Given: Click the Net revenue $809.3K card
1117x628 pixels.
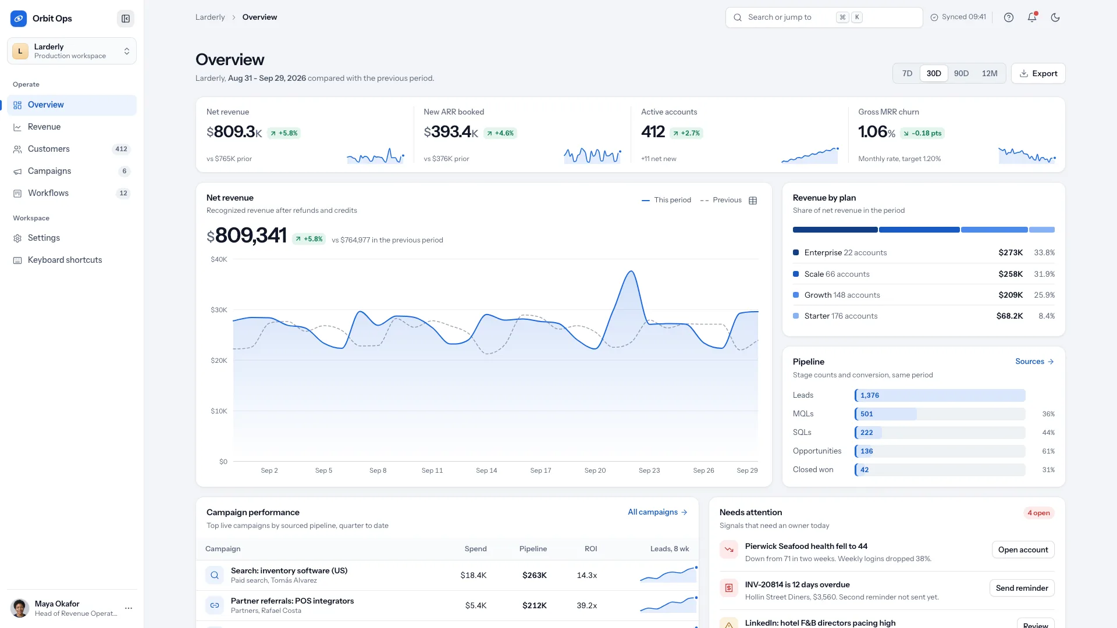Looking at the screenshot, I should [305, 135].
